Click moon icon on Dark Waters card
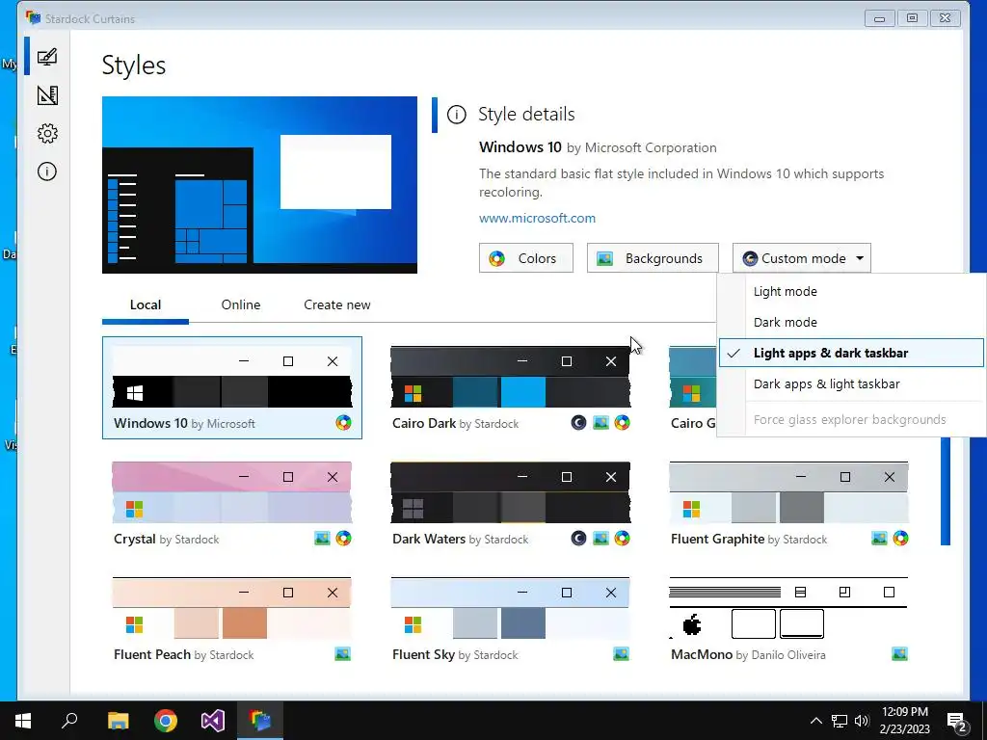987x740 pixels. click(578, 539)
